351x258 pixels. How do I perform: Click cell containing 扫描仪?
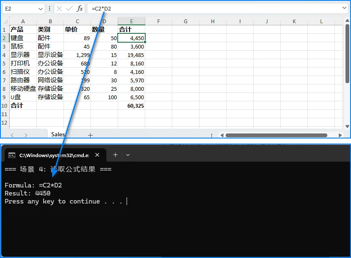point(23,72)
